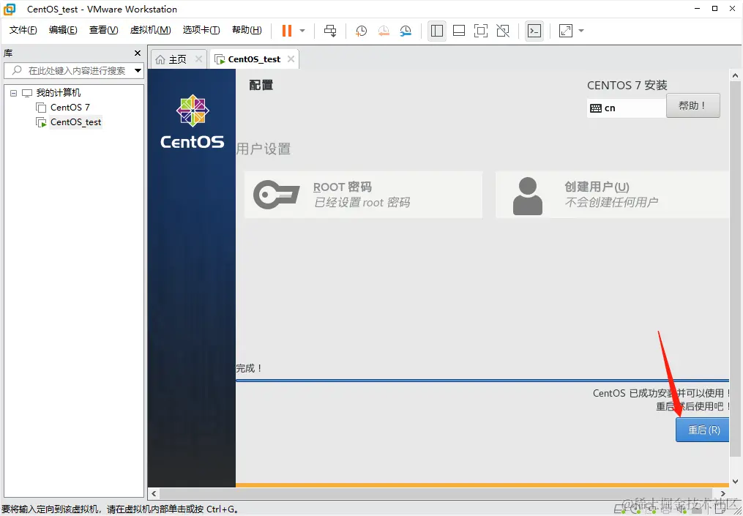This screenshot has width=743, height=516.
Task: Click the Unity mode icon
Action: 503,31
